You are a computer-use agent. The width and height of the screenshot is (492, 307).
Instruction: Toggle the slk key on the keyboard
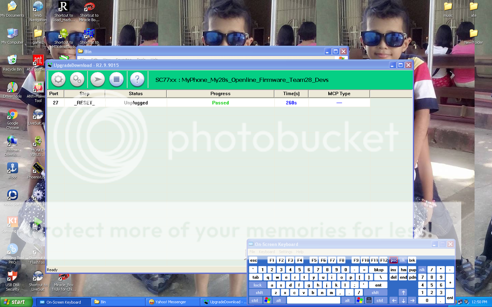pos(403,260)
